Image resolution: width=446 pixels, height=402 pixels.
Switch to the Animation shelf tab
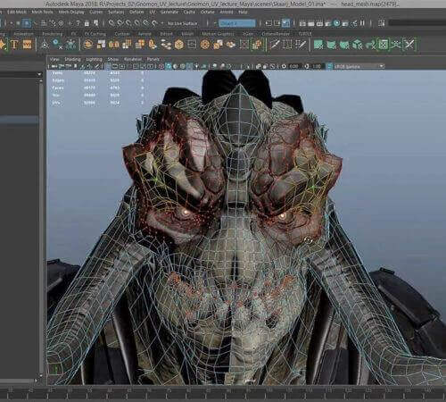(x=23, y=34)
